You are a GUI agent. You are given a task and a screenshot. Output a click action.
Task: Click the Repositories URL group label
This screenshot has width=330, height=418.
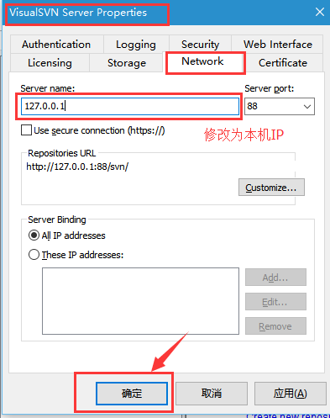[x=62, y=153]
